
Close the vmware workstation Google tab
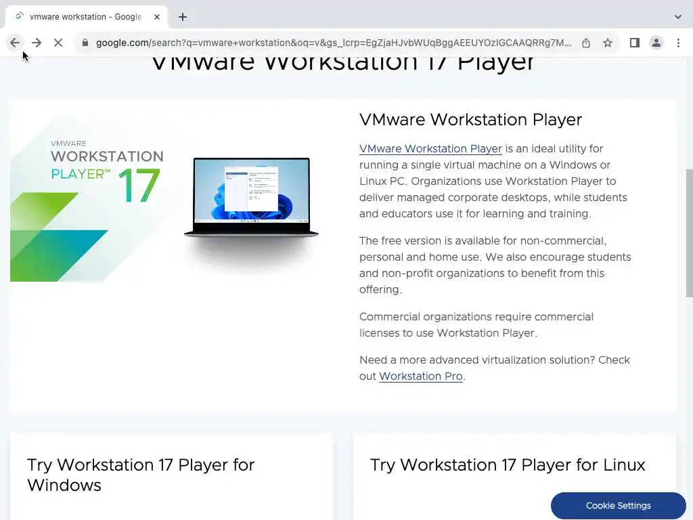[157, 17]
